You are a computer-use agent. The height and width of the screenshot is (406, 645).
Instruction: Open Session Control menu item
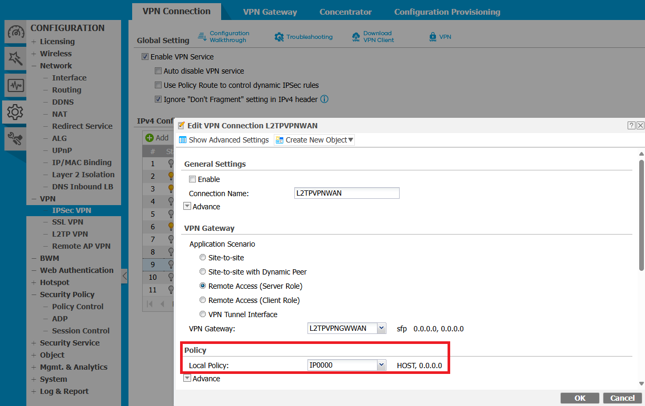click(x=81, y=331)
